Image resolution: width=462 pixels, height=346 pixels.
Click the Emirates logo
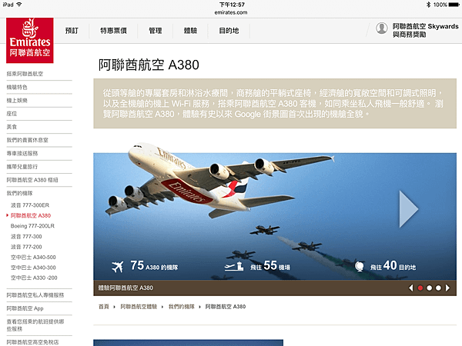click(30, 40)
